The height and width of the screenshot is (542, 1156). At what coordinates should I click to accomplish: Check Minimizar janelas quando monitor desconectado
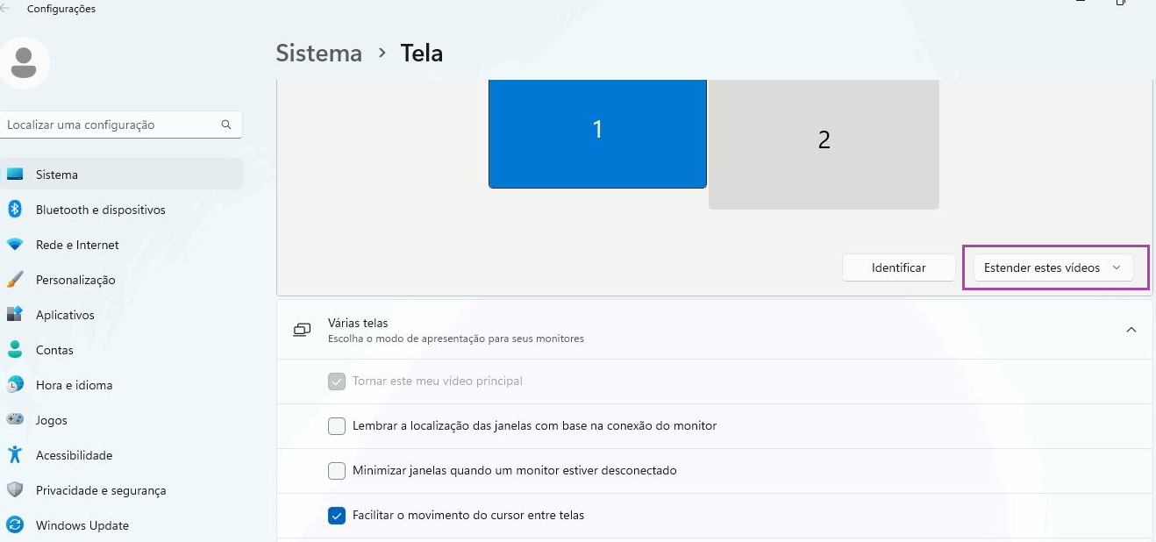coord(337,471)
